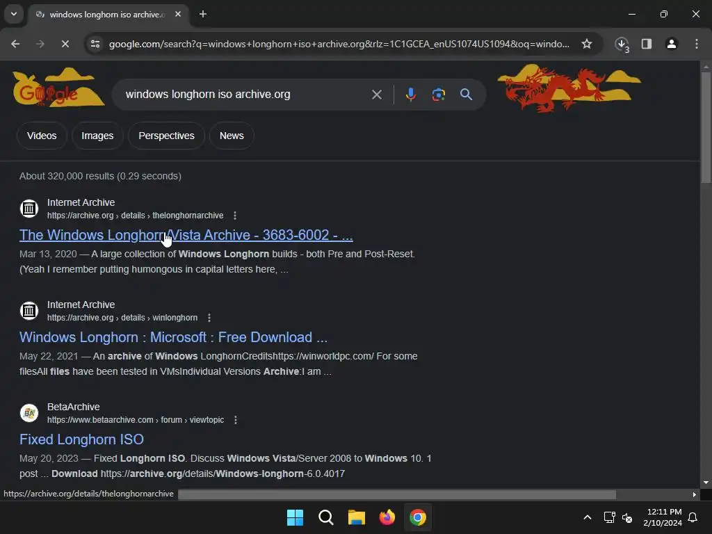The width and height of the screenshot is (712, 534).
Task: Click Internet Archive favicon of thelonghornarchive result
Action: [29, 209]
